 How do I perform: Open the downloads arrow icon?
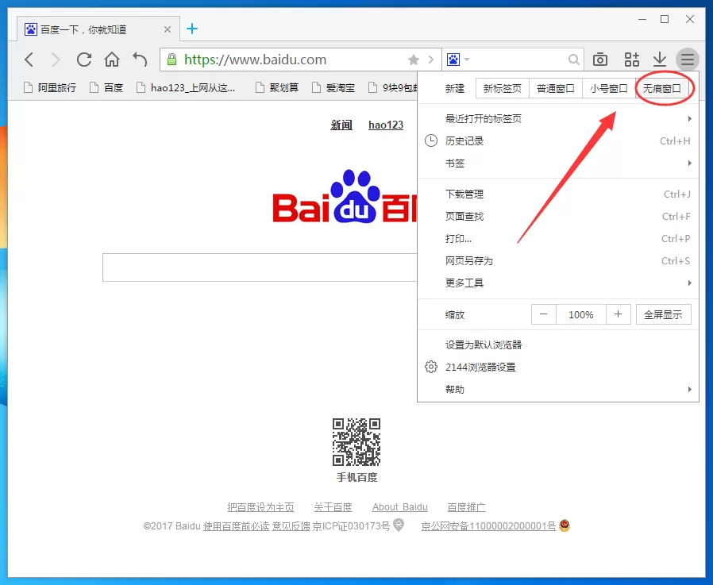[x=659, y=60]
